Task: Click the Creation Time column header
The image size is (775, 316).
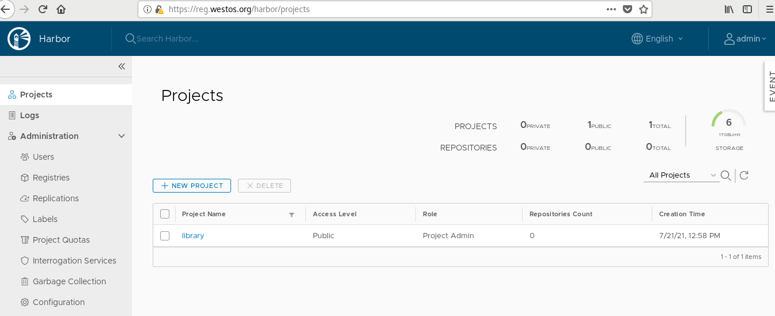Action: 682,214
